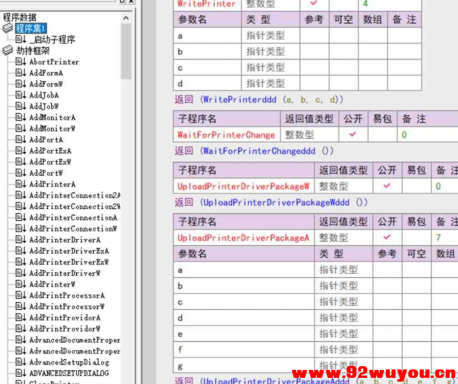
Task: Toggle the 公开 checkmark for WaitForPrinterChange
Action: 353,135
